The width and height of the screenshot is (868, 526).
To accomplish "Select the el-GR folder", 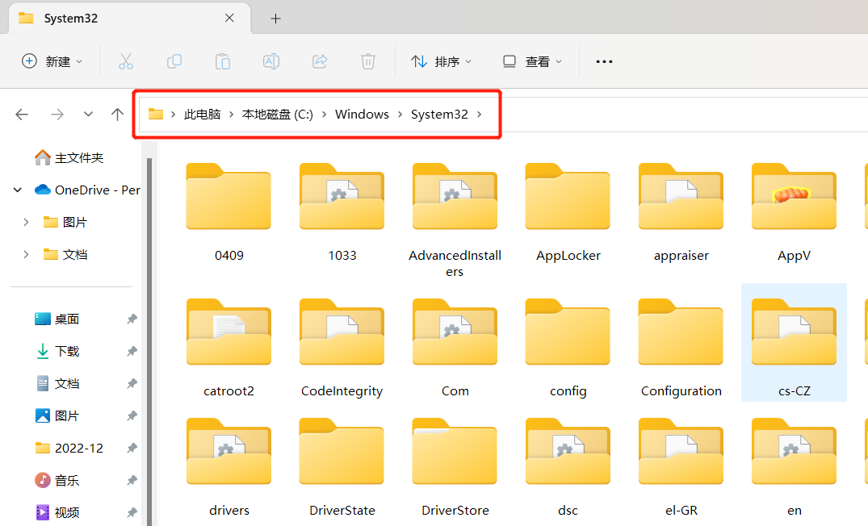I will click(x=681, y=468).
